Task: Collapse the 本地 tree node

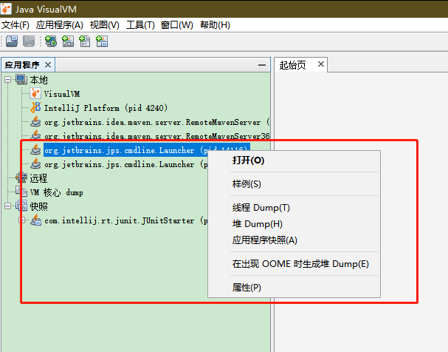Action: [8, 80]
